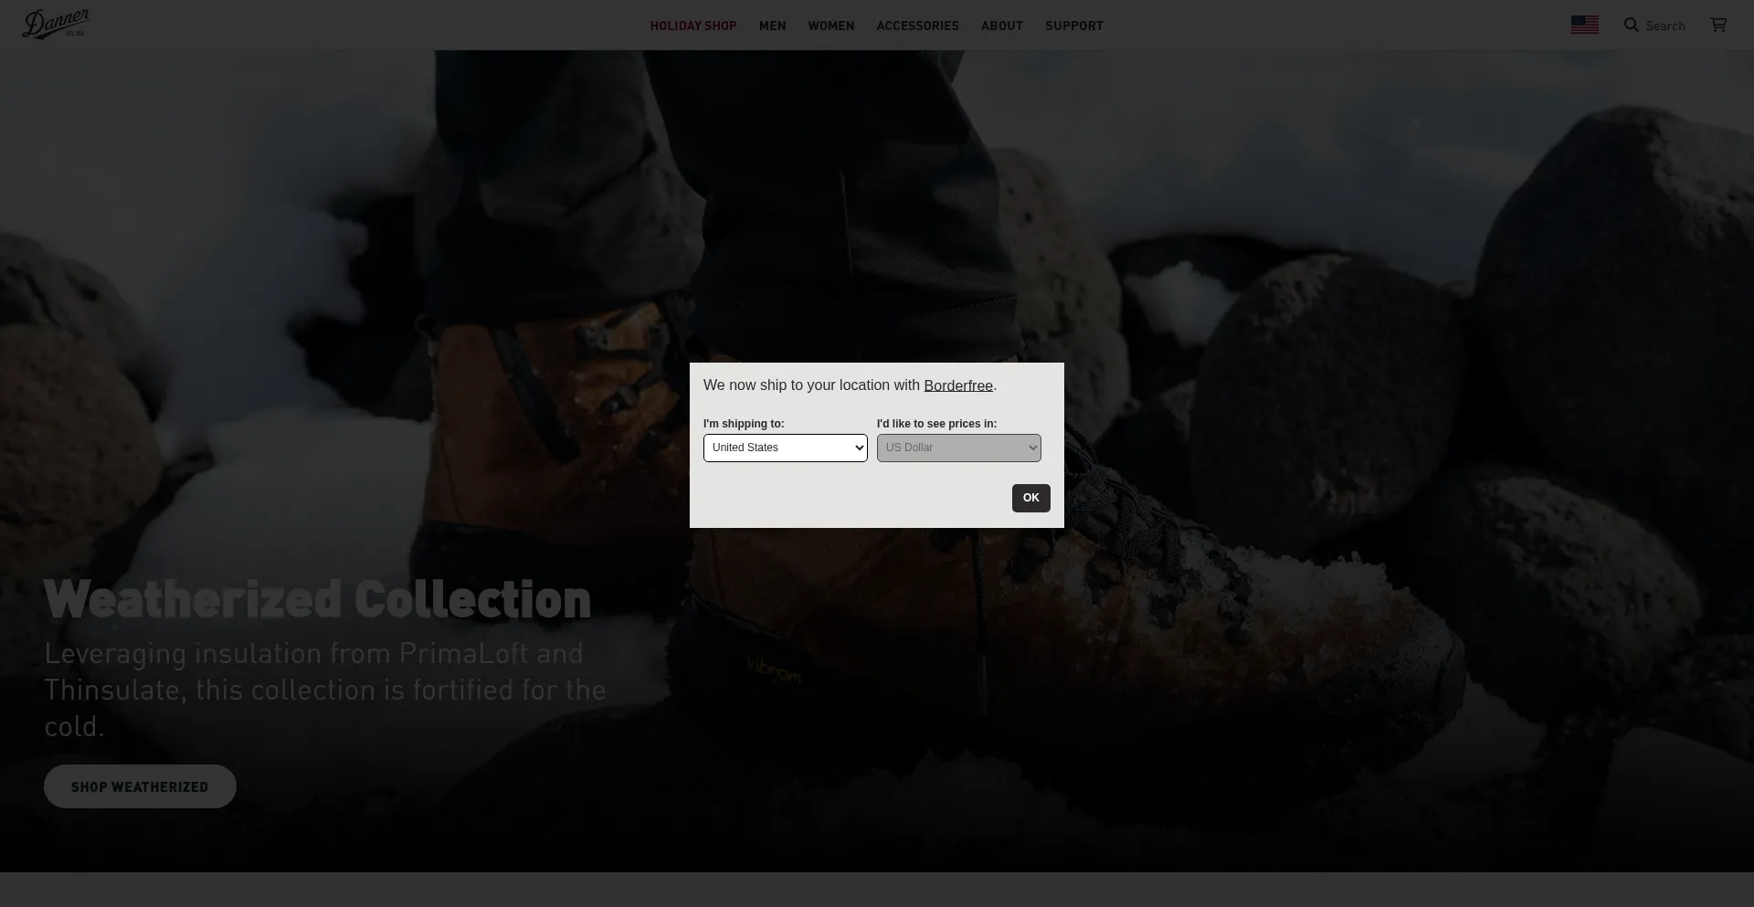The height and width of the screenshot is (907, 1754).
Task: Click the magnifying glass search icon
Action: pyautogui.click(x=1631, y=26)
